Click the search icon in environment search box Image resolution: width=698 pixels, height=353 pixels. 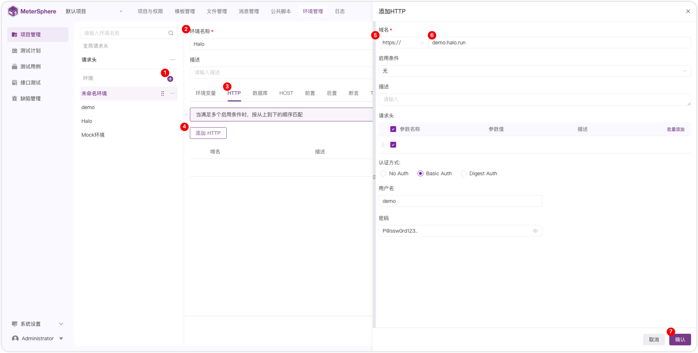point(171,33)
